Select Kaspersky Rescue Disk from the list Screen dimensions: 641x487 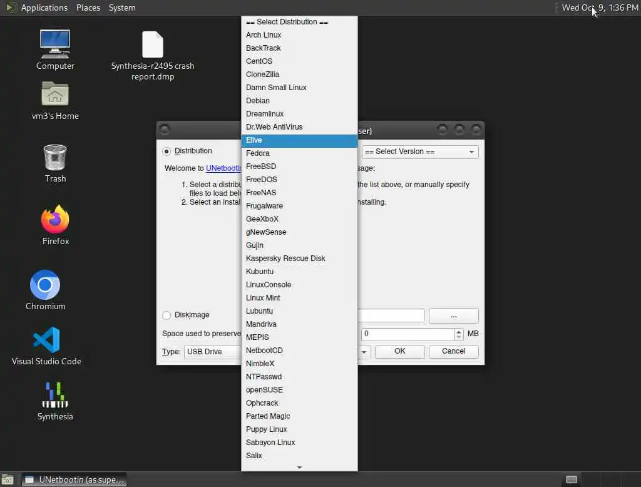299,259
